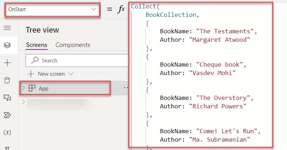
Task: Click BookCollection in the formula
Action: (x=171, y=15)
